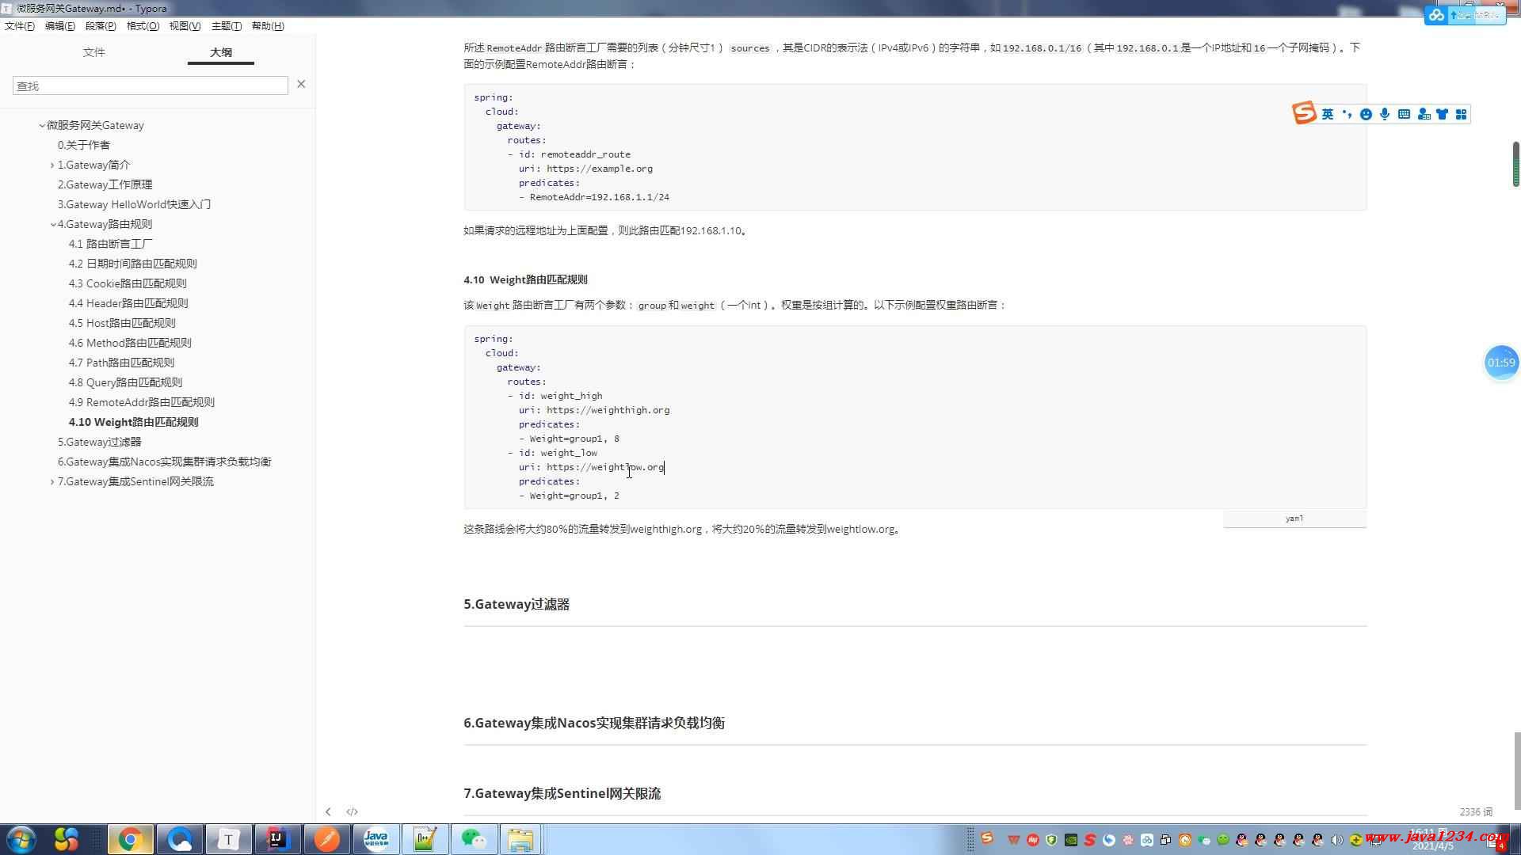This screenshot has height=855, width=1521.
Task: Hide the sidebar with the left arrow
Action: [328, 811]
